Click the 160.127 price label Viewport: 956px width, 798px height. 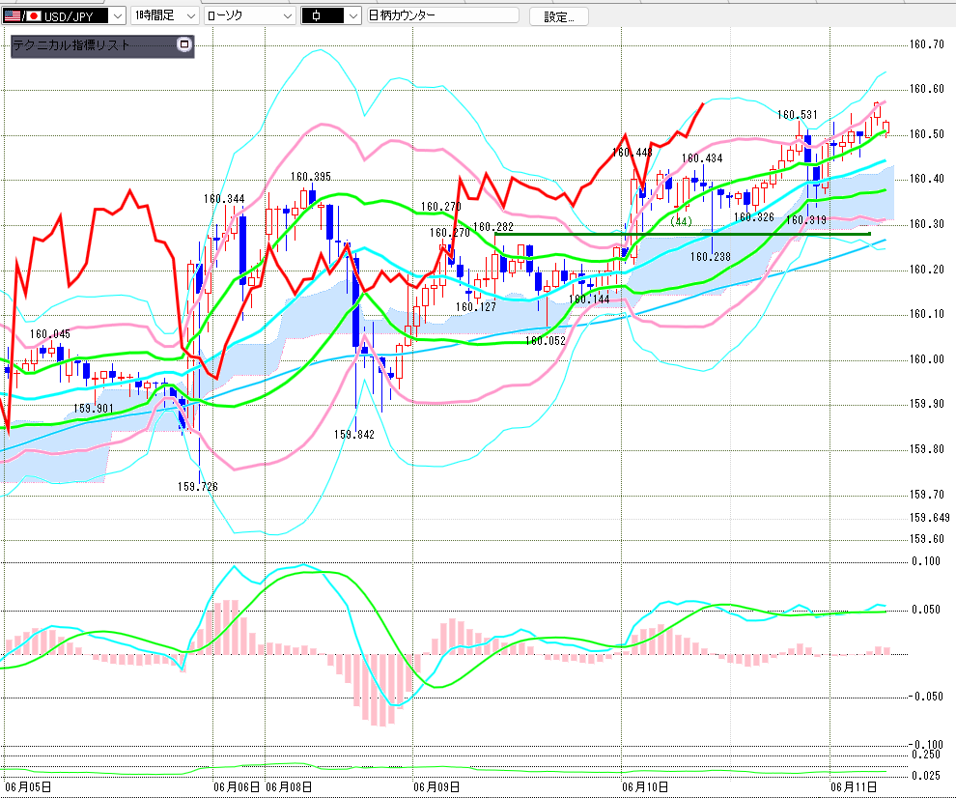pyautogui.click(x=475, y=307)
